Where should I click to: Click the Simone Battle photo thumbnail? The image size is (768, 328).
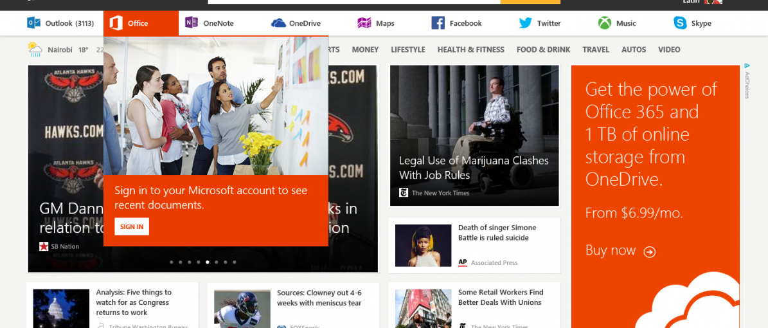click(423, 246)
